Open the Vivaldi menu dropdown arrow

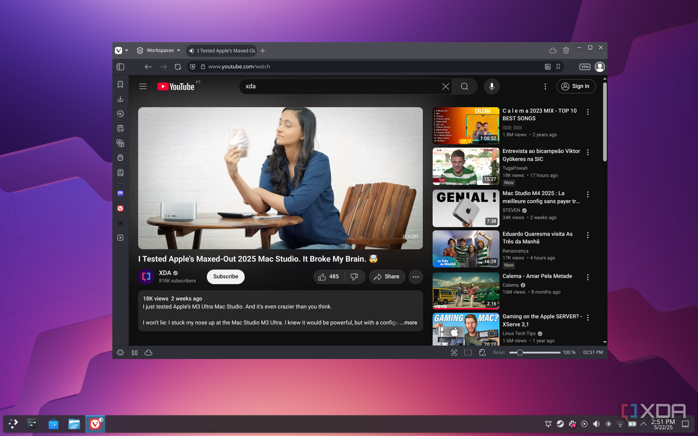[x=127, y=51]
